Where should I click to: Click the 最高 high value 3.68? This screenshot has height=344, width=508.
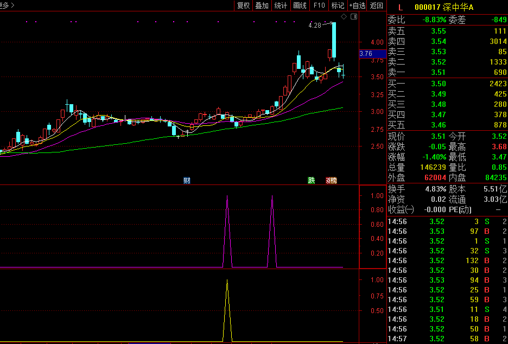click(499, 146)
